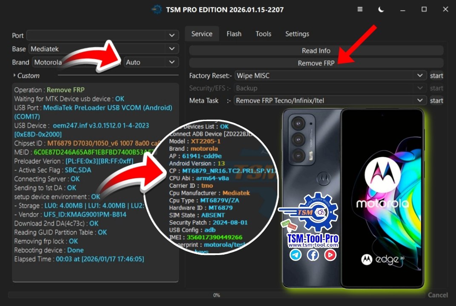Click 'Sending to 1st DA : OK' line

pos(45,188)
